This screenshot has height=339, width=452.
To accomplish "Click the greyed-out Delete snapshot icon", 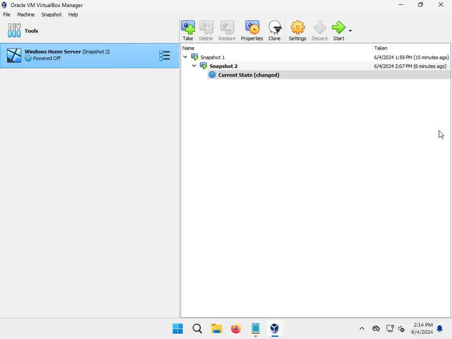I will pos(206,27).
